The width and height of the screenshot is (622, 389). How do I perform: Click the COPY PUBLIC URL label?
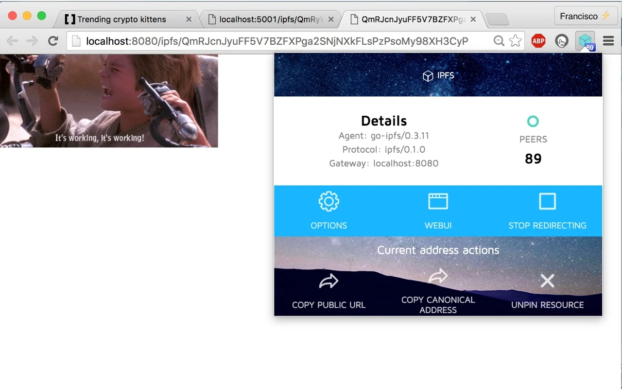328,305
